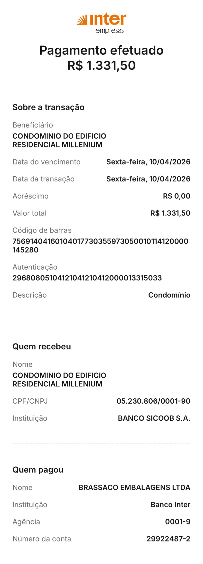Viewport: 203px width, 564px height.
Task: Click the Data da transação date value
Action: [x=148, y=179]
